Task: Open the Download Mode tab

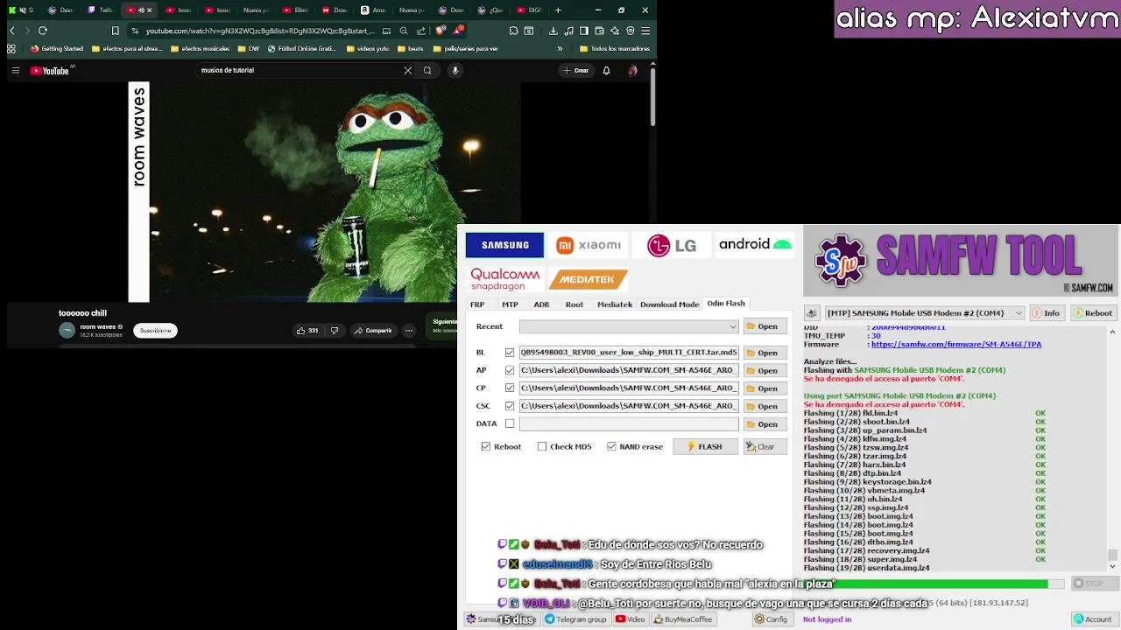Action: (x=669, y=304)
